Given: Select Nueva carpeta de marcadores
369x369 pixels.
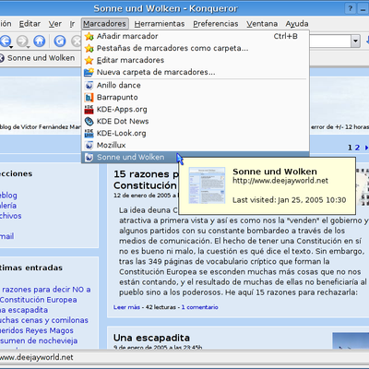Looking at the screenshot, I should [196, 72].
